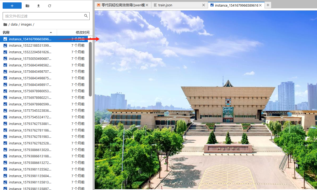Click the image icon of instance_15757545324172

[5, 117]
